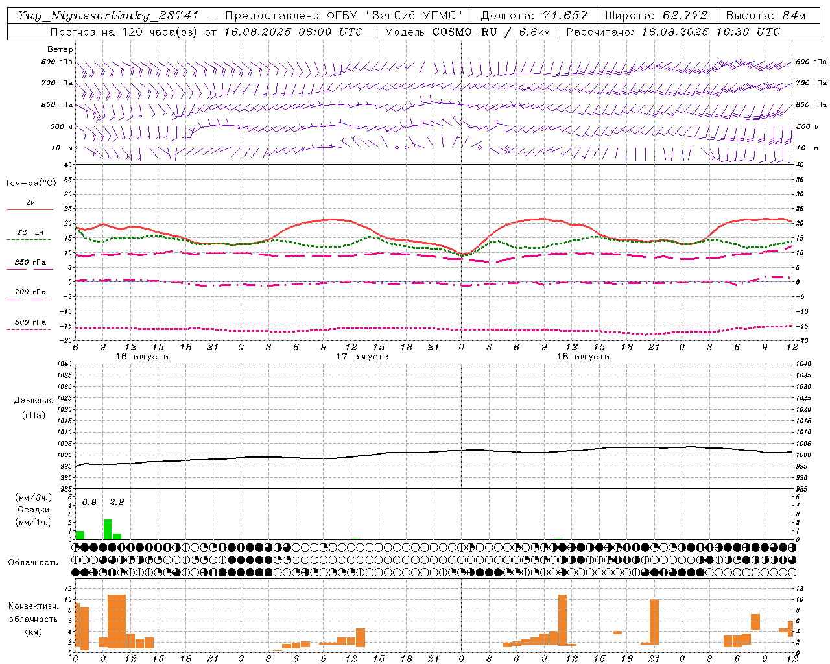Click the '(км)' unit under convective cloudiness
The image size is (830, 664).
click(34, 632)
